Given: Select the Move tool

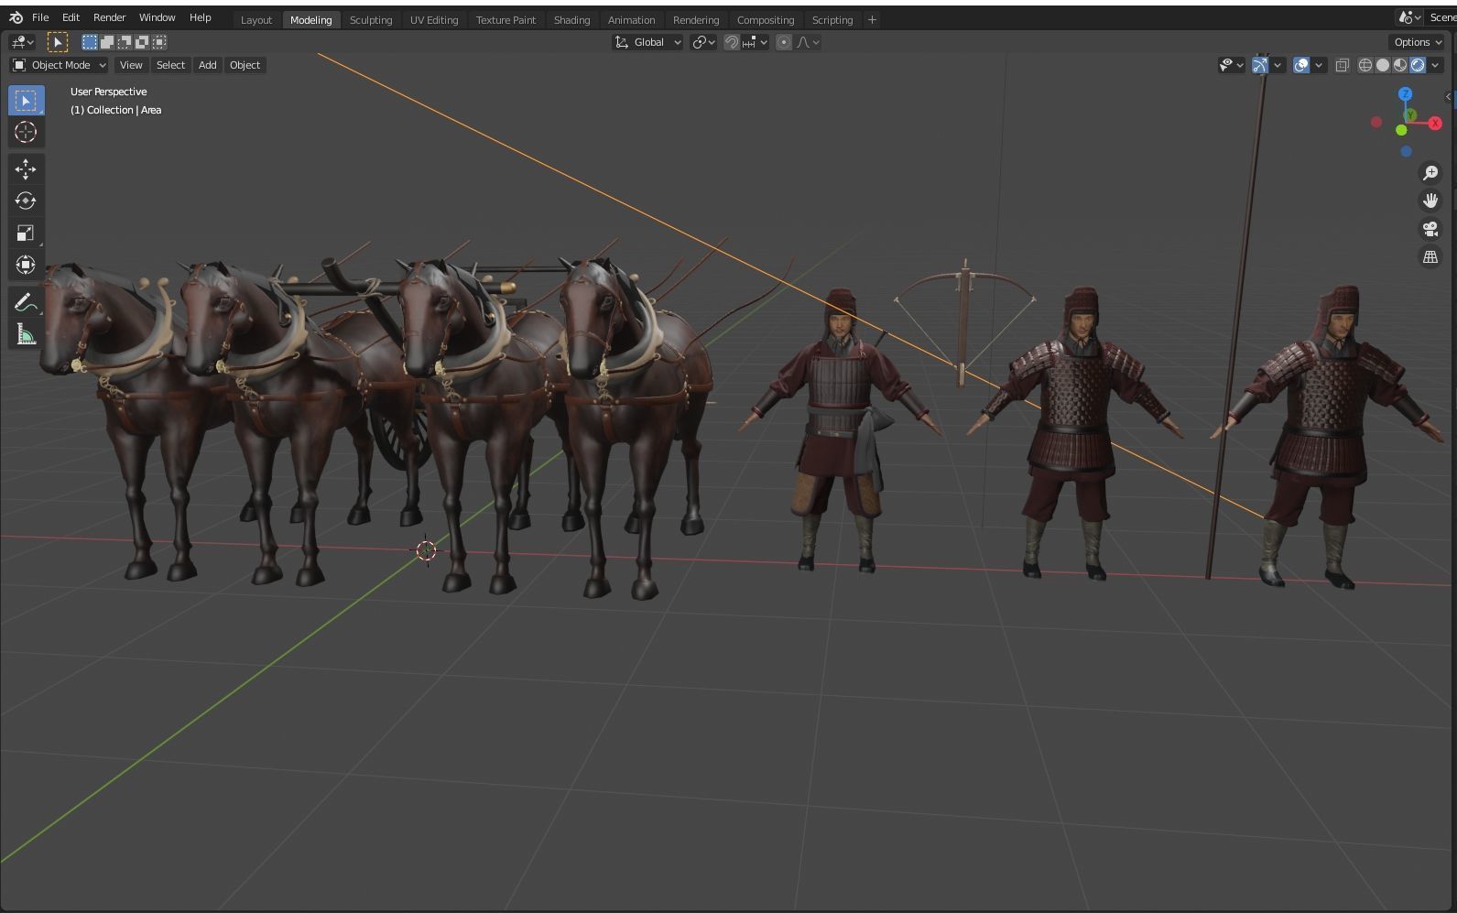Looking at the screenshot, I should [x=26, y=169].
